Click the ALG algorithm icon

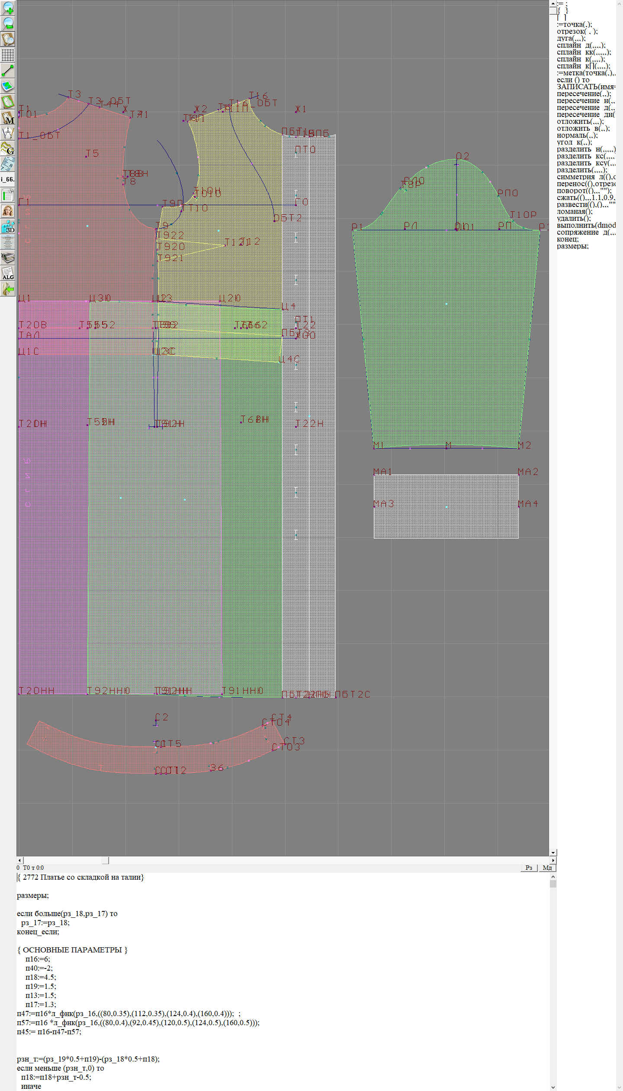[x=8, y=273]
